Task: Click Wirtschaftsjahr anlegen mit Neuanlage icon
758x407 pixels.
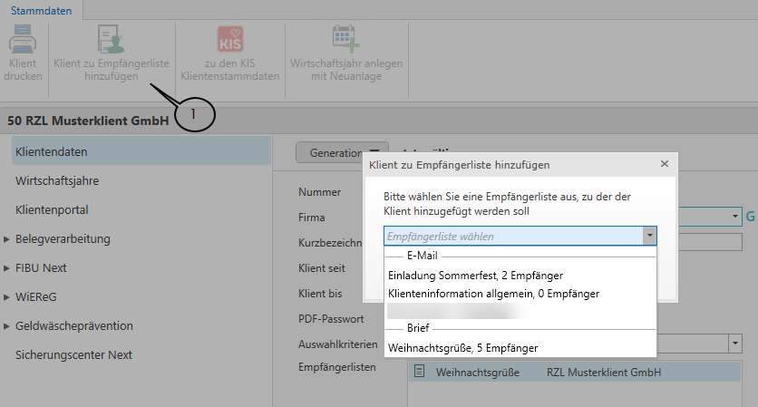Action: click(345, 39)
